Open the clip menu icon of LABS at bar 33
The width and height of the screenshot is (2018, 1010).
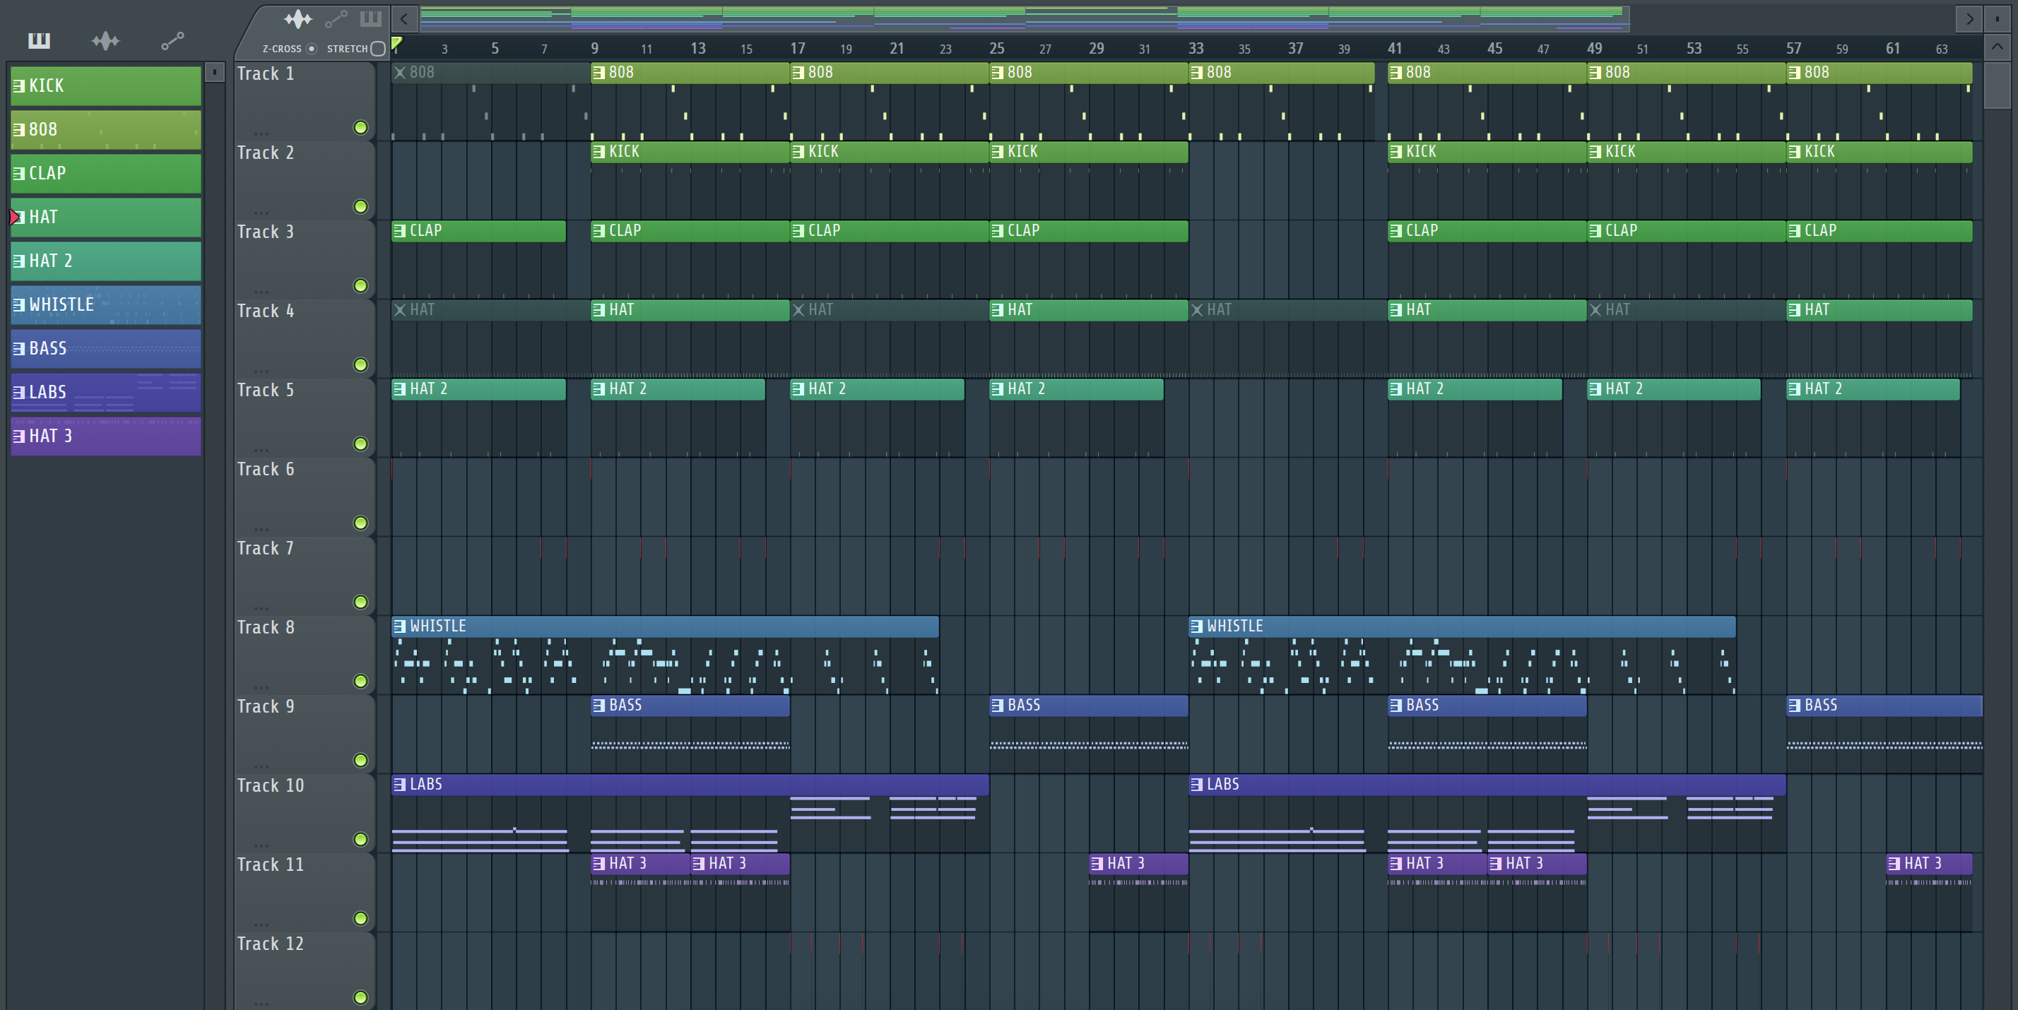coord(1196,785)
